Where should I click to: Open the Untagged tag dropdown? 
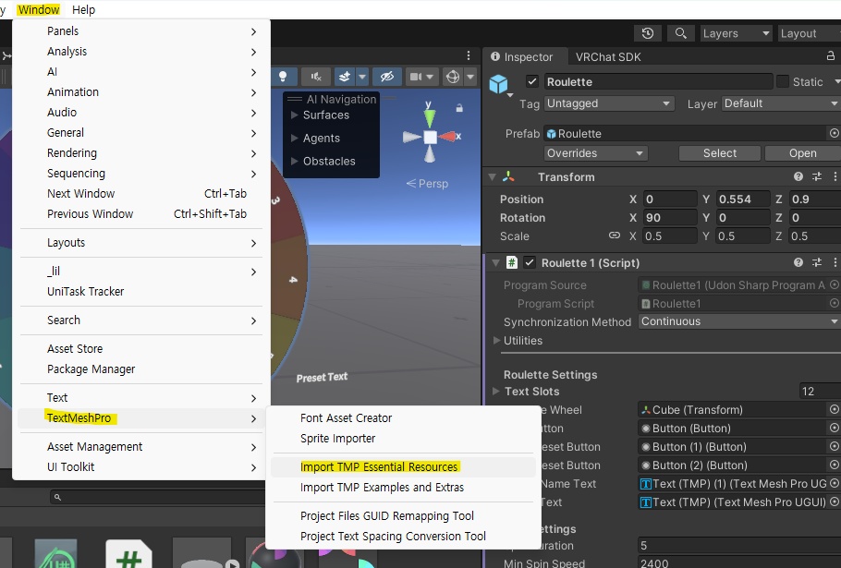click(x=609, y=104)
